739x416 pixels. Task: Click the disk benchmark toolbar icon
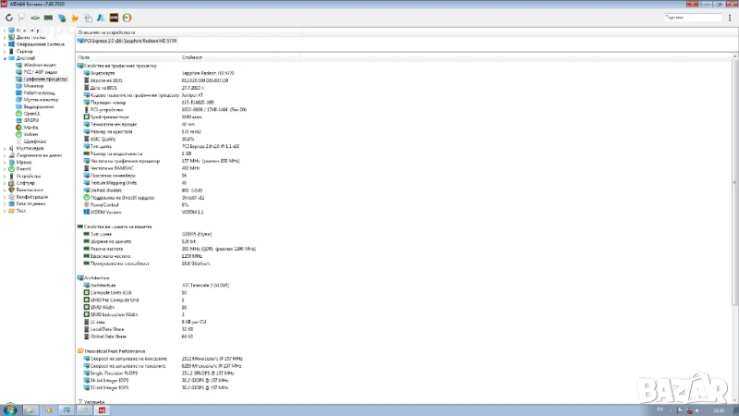[x=35, y=18]
